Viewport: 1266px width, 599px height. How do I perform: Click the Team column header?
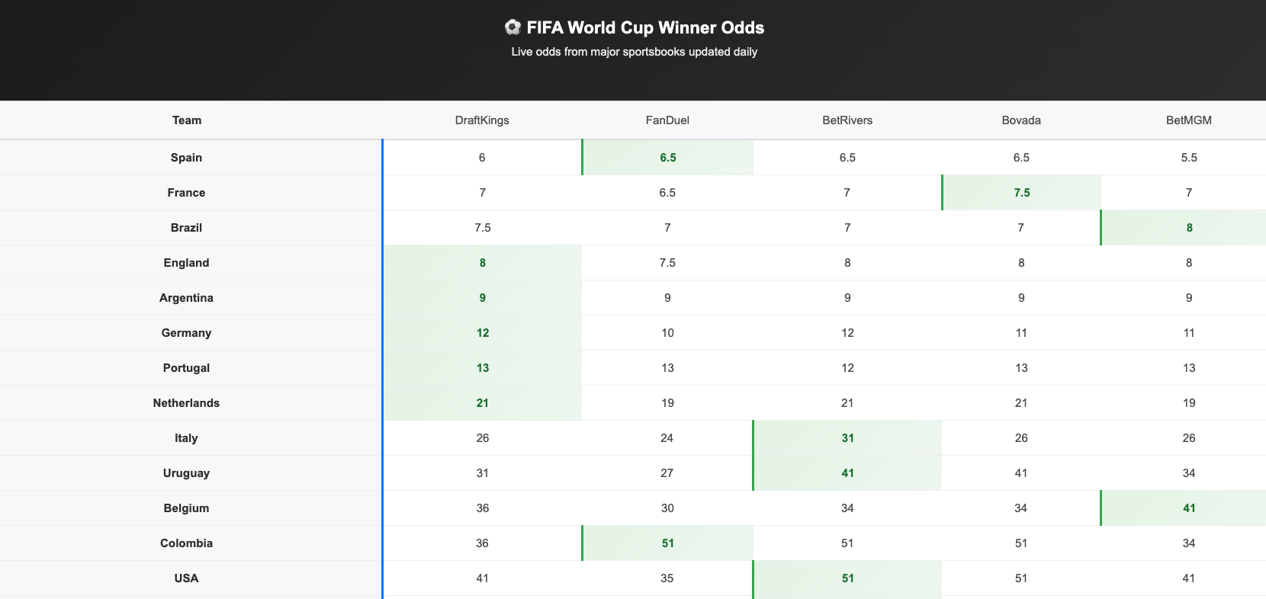187,120
